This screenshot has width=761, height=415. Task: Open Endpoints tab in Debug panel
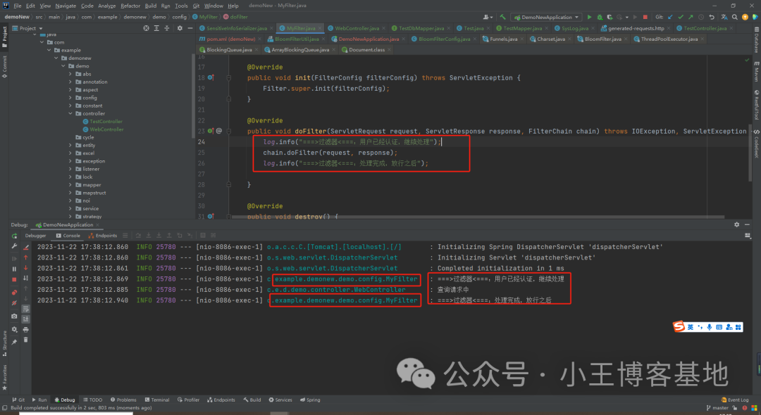click(x=103, y=236)
